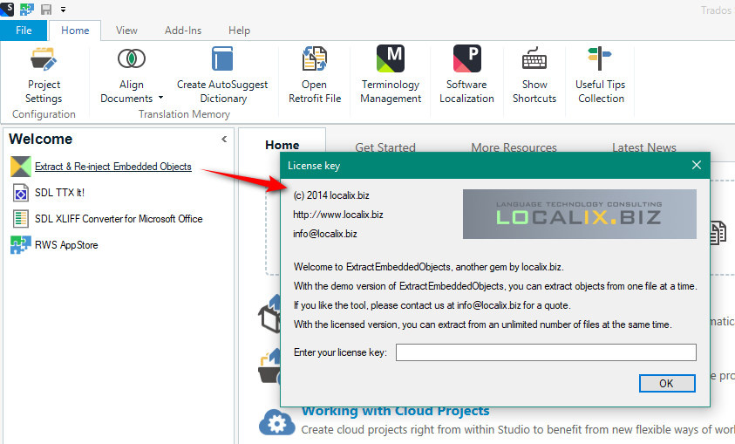This screenshot has height=444, width=735.
Task: Click the http://www.localix.biz text
Action: tap(338, 215)
